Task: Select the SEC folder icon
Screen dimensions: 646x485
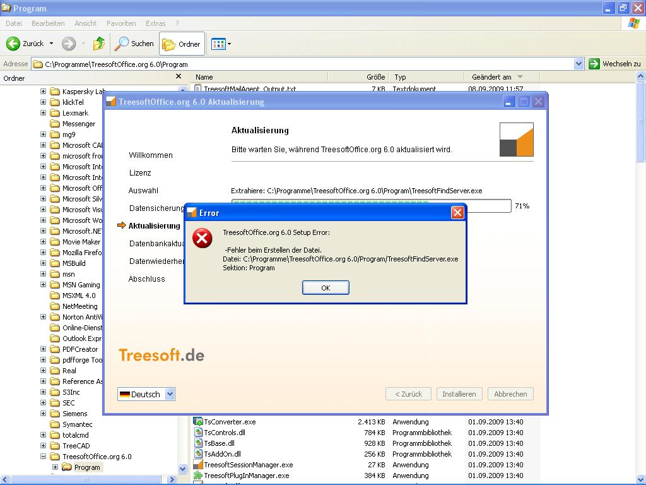Action: point(55,403)
